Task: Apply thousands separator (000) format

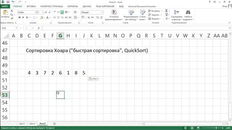Action: [x=92, y=17]
